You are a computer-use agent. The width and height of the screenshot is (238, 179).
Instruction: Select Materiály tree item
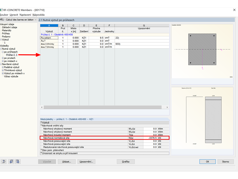7,30
